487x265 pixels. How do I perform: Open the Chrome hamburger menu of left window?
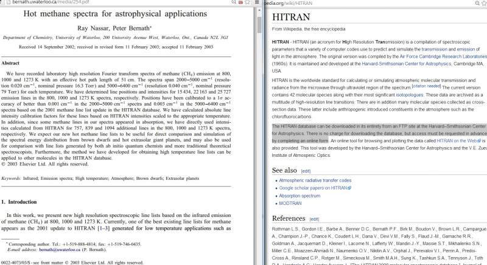coord(257,2)
